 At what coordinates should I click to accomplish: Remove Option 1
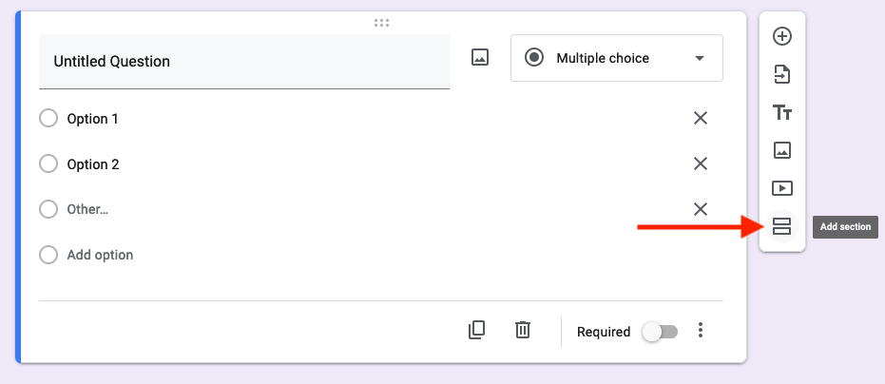click(x=701, y=118)
